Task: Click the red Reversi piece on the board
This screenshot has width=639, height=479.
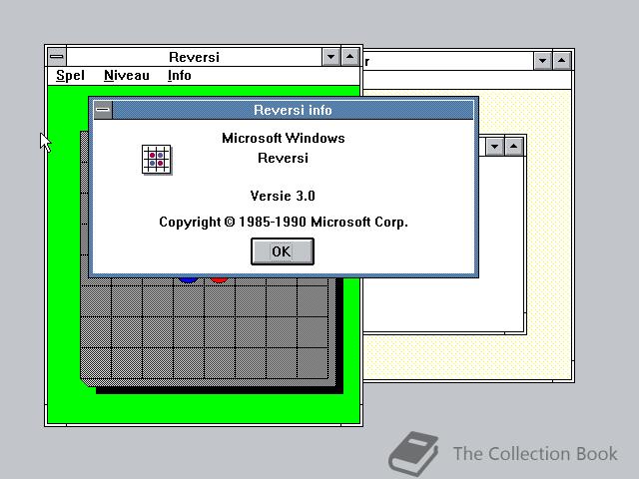Action: [x=220, y=279]
